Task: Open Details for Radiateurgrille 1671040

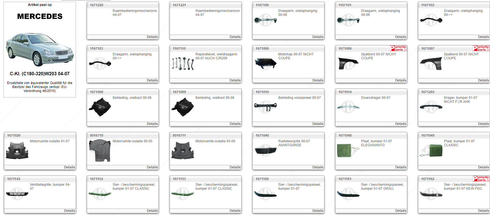Action: pyautogui.click(x=318, y=167)
